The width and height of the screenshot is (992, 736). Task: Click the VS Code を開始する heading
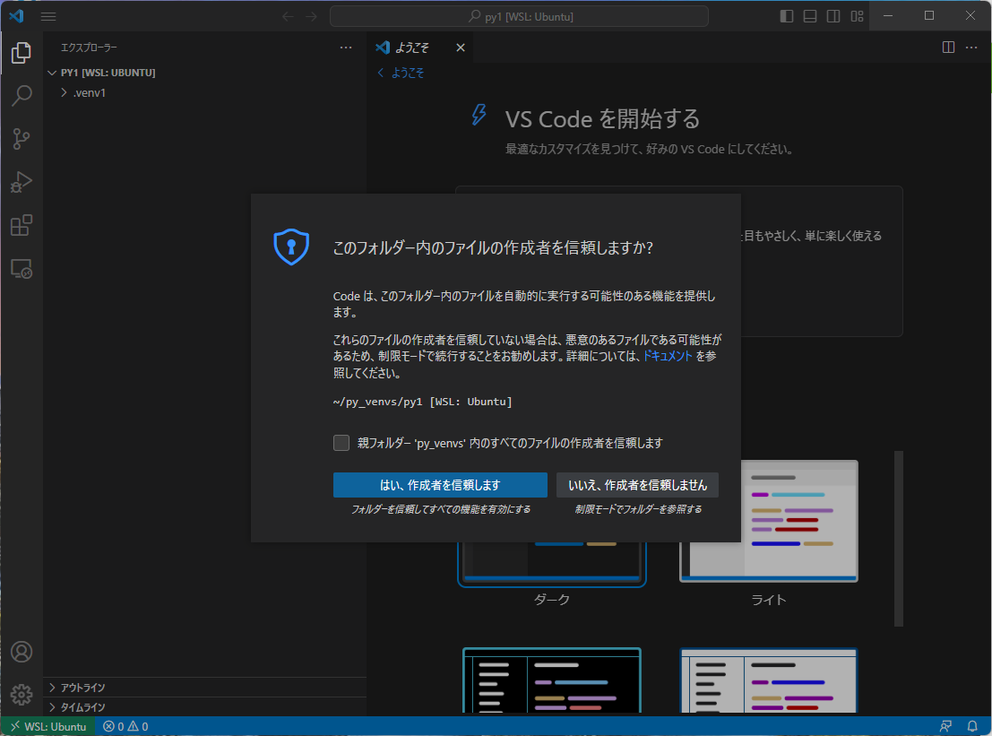click(602, 119)
